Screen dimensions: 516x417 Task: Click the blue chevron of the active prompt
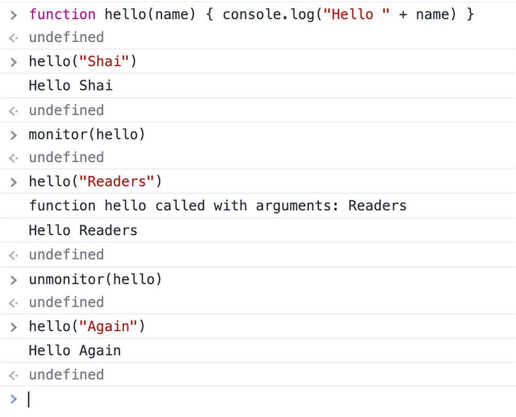14,399
